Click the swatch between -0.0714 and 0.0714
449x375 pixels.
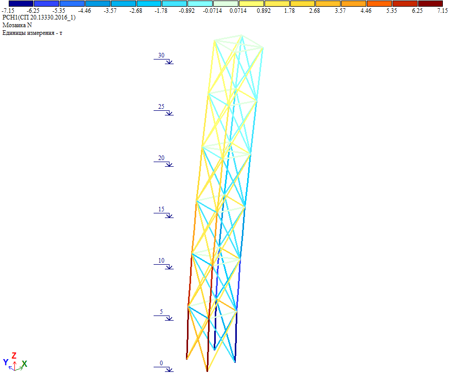tap(226, 4)
